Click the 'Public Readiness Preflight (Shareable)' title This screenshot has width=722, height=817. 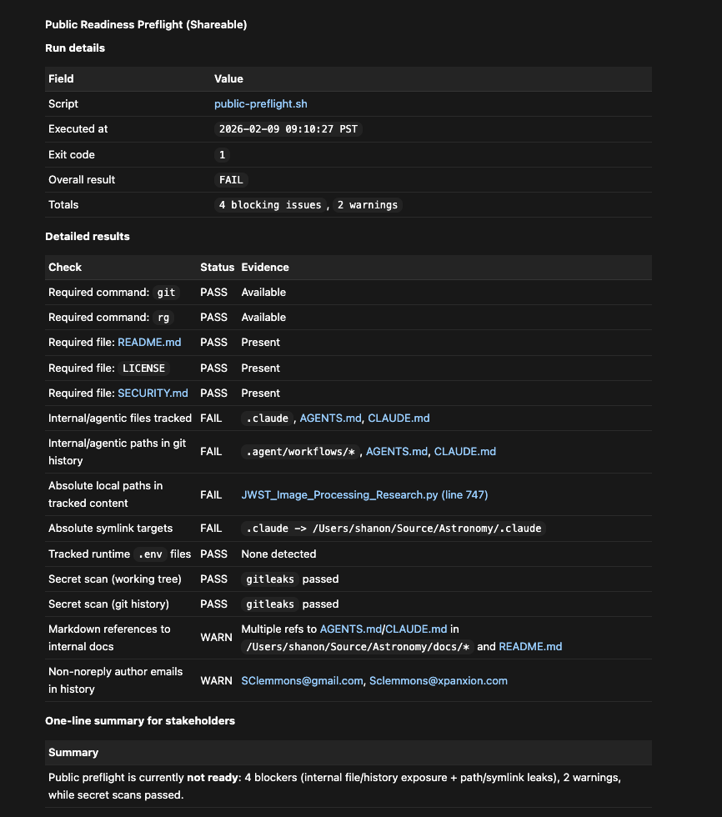pos(146,24)
